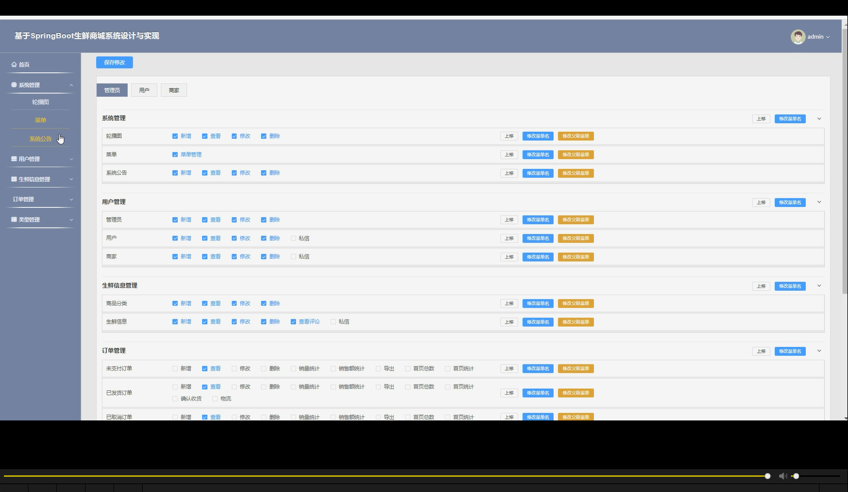Uncheck 菜单管理 checkbox in 菜单 row
This screenshot has width=848, height=492.
coord(175,155)
